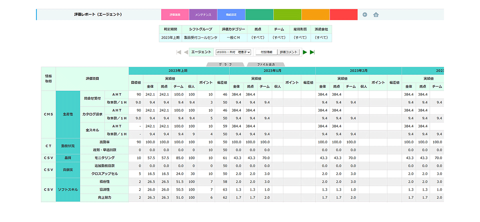
Task: Click the 評価コメント button
Action: pos(289,52)
